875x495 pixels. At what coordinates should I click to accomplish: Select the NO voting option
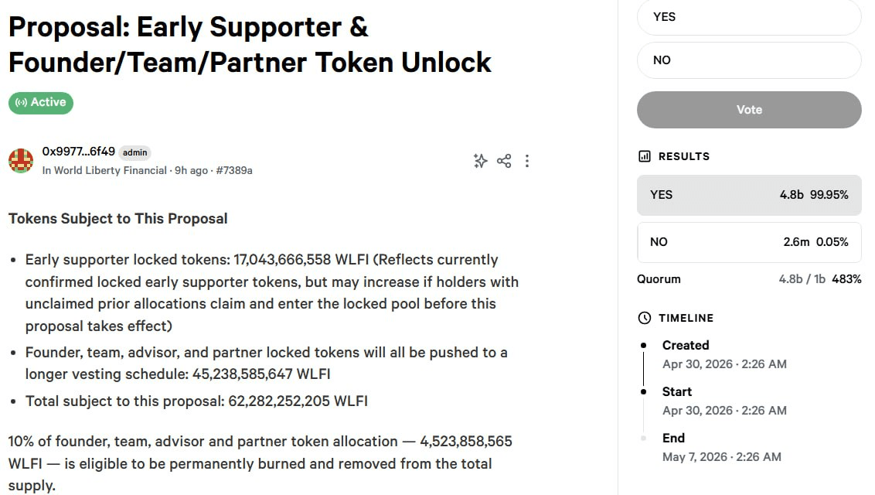click(748, 60)
